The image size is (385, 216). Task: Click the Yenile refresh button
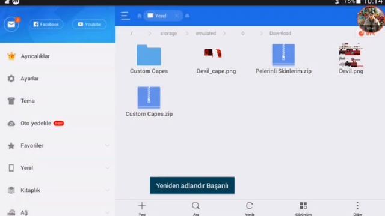pos(250,208)
